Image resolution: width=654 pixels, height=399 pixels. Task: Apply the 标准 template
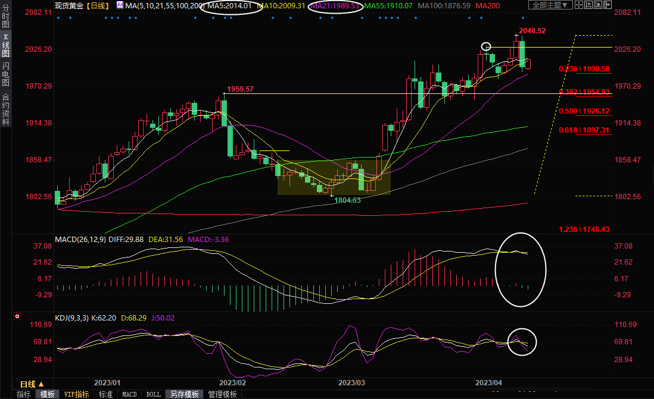pos(105,394)
